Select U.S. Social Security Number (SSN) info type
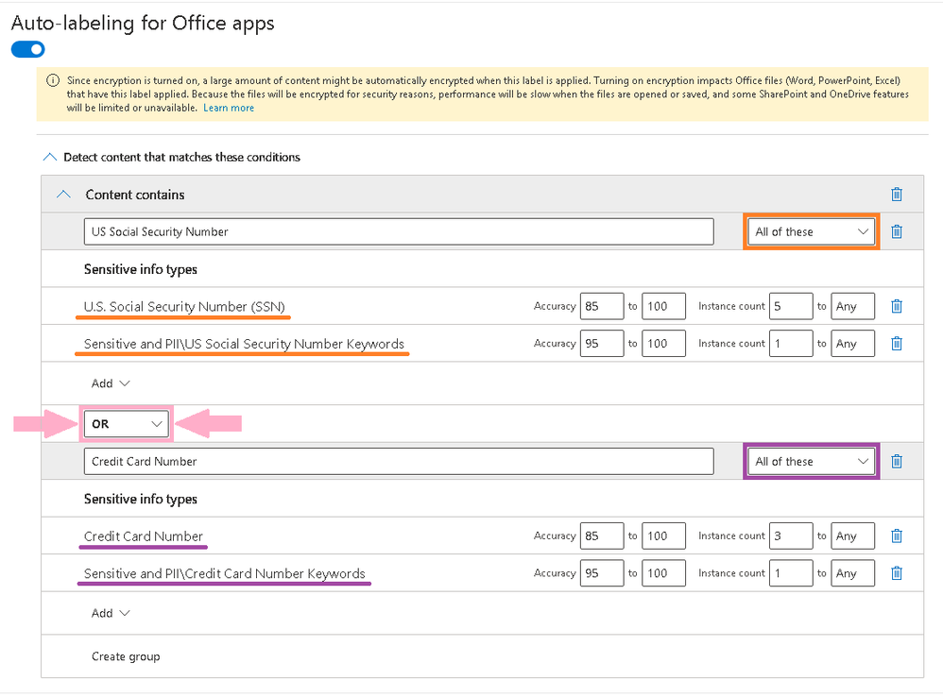 (184, 306)
